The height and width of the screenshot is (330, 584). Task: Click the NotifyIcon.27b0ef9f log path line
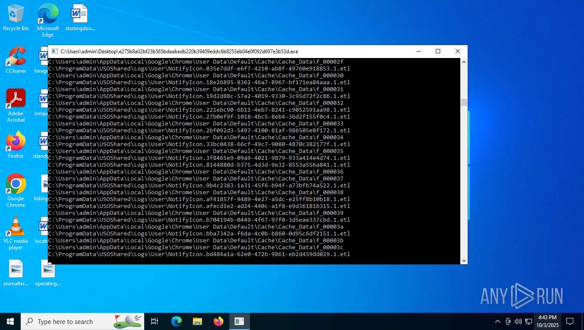199,117
